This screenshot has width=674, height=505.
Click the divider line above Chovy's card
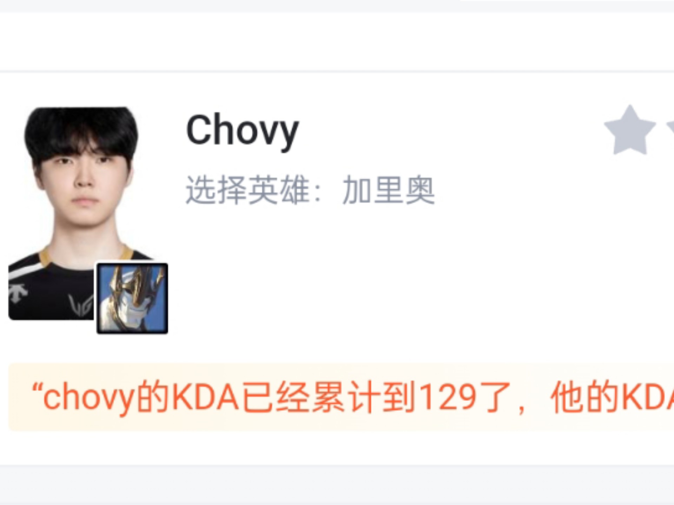[x=337, y=72]
